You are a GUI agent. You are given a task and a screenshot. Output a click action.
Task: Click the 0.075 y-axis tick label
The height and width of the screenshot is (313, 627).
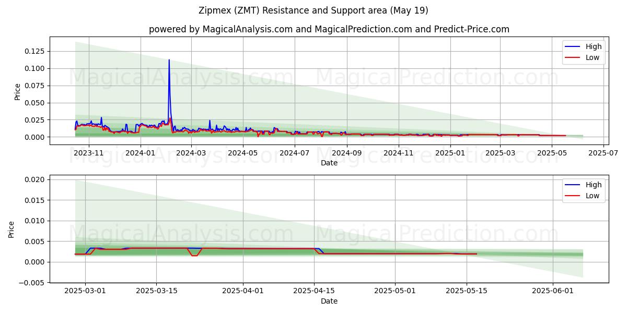(36, 86)
